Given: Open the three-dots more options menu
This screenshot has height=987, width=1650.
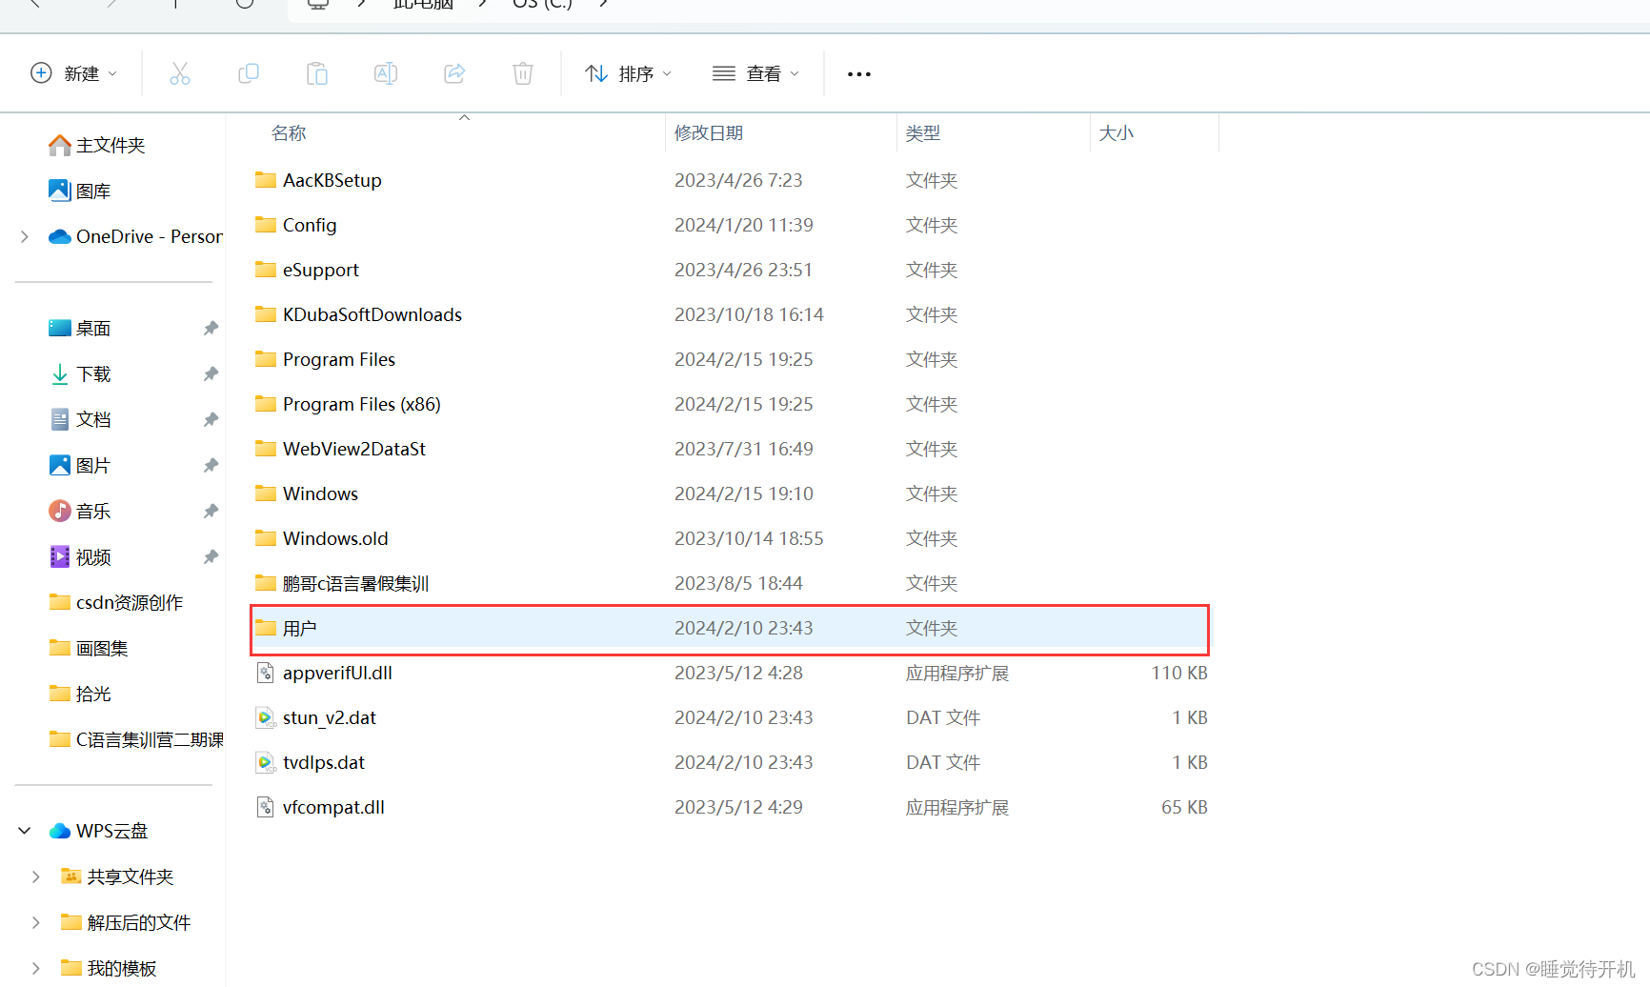Looking at the screenshot, I should pyautogui.click(x=859, y=74).
